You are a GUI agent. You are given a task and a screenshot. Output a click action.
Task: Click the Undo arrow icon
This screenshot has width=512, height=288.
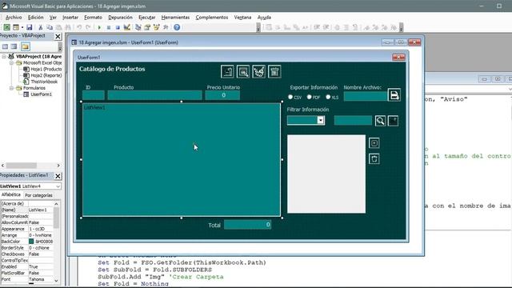(79, 27)
